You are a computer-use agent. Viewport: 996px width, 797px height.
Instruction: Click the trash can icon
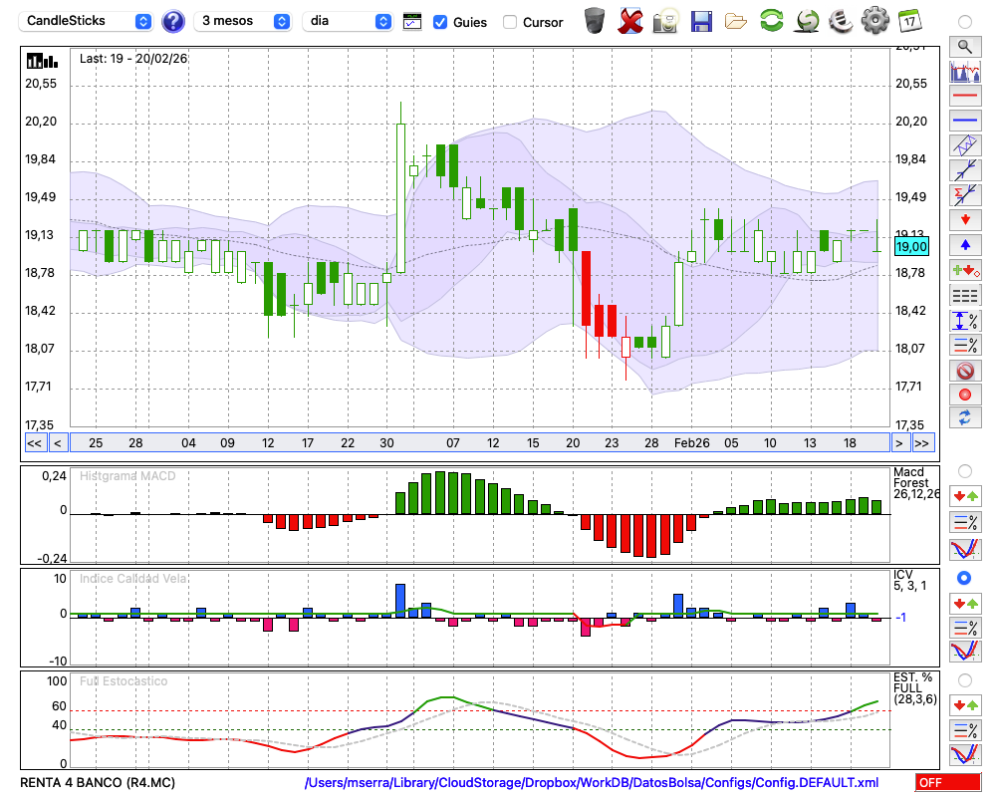[595, 20]
